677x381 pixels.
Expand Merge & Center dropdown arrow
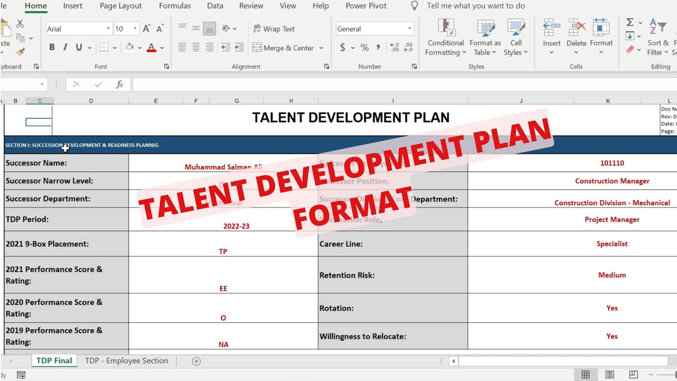321,48
